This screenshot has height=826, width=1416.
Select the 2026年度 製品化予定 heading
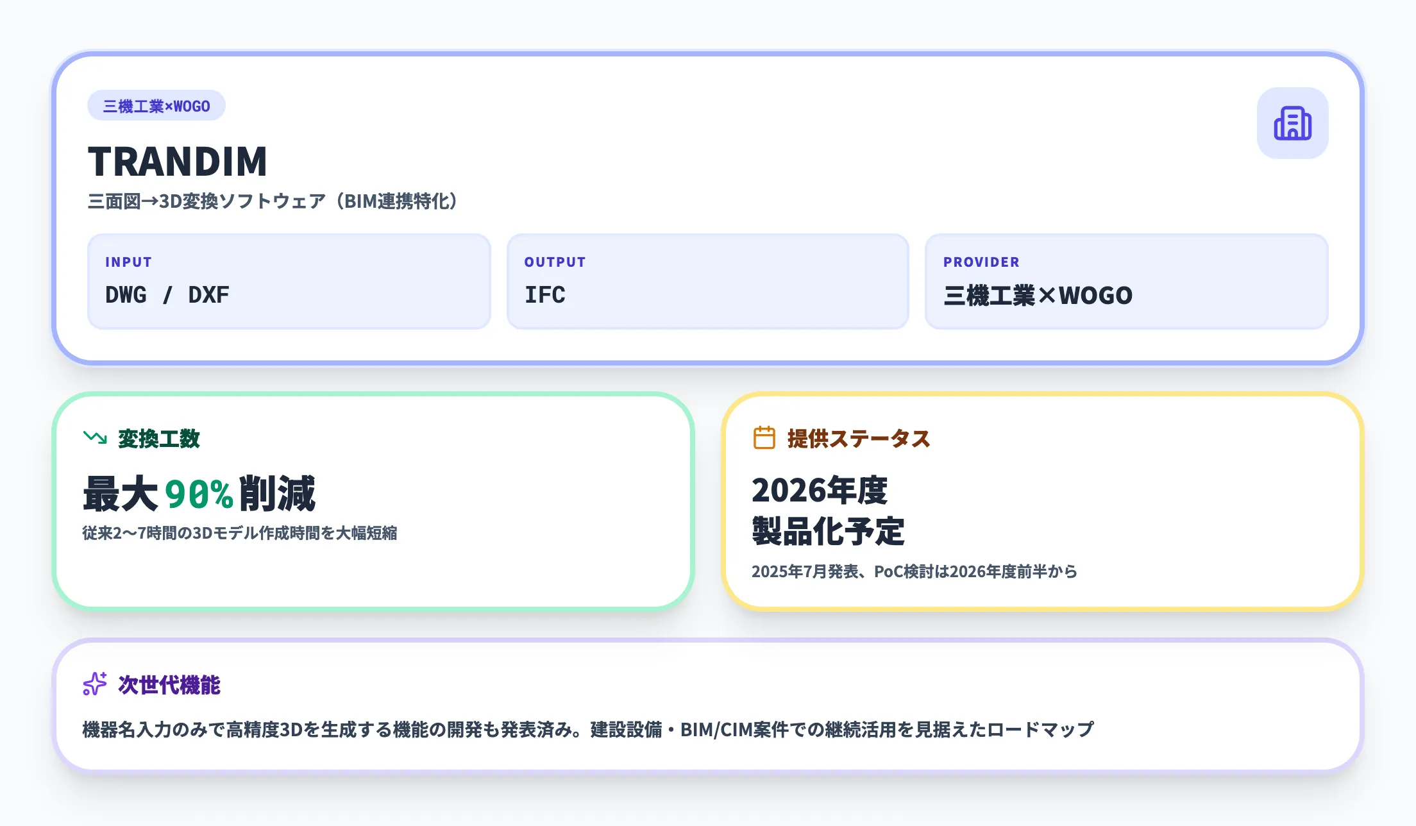click(x=827, y=509)
